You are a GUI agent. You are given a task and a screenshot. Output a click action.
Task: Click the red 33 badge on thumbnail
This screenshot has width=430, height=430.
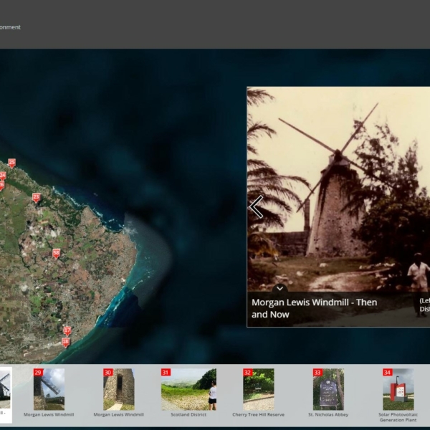(317, 373)
